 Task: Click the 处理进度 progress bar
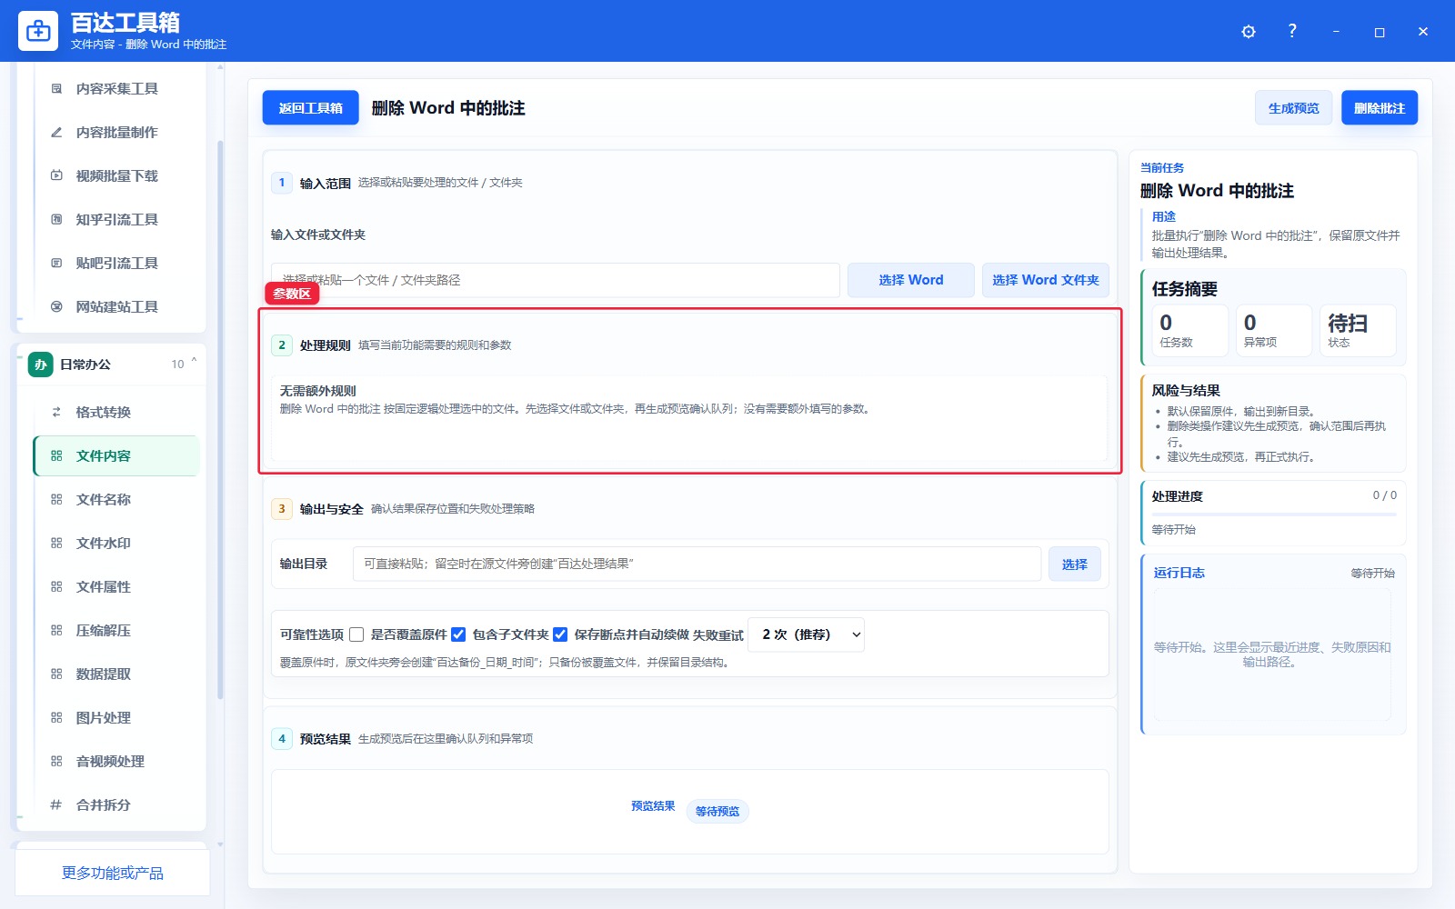coord(1273,514)
